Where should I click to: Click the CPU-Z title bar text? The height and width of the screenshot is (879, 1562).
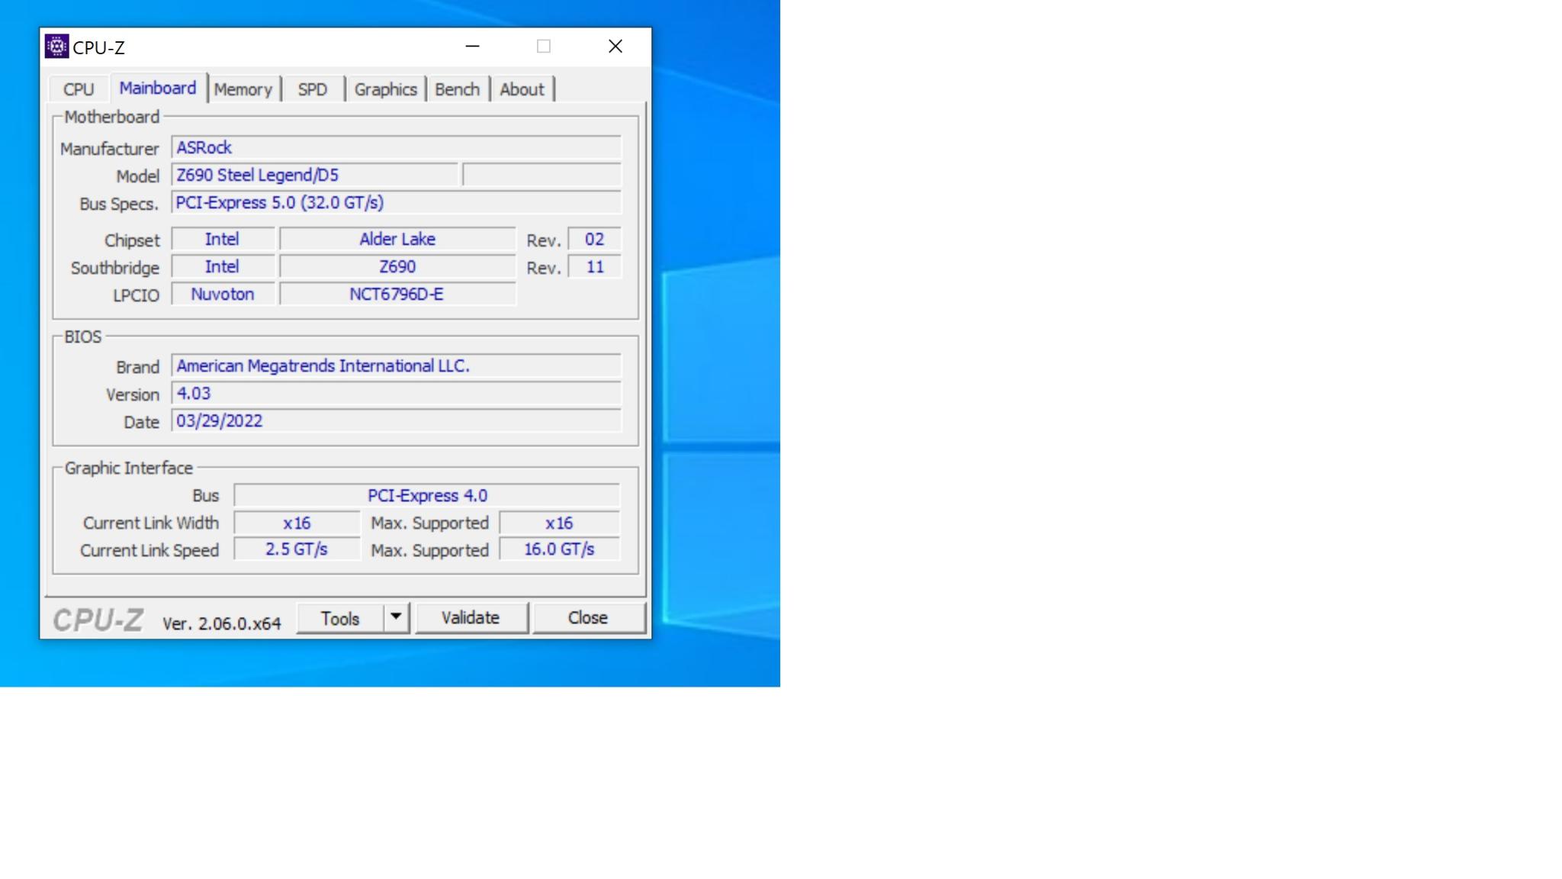click(x=99, y=47)
